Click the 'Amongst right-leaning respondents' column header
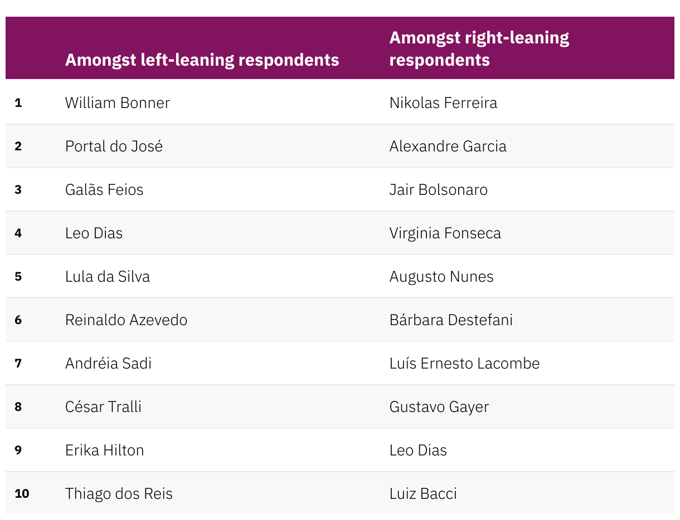Image resolution: width=680 pixels, height=520 pixels. click(479, 48)
